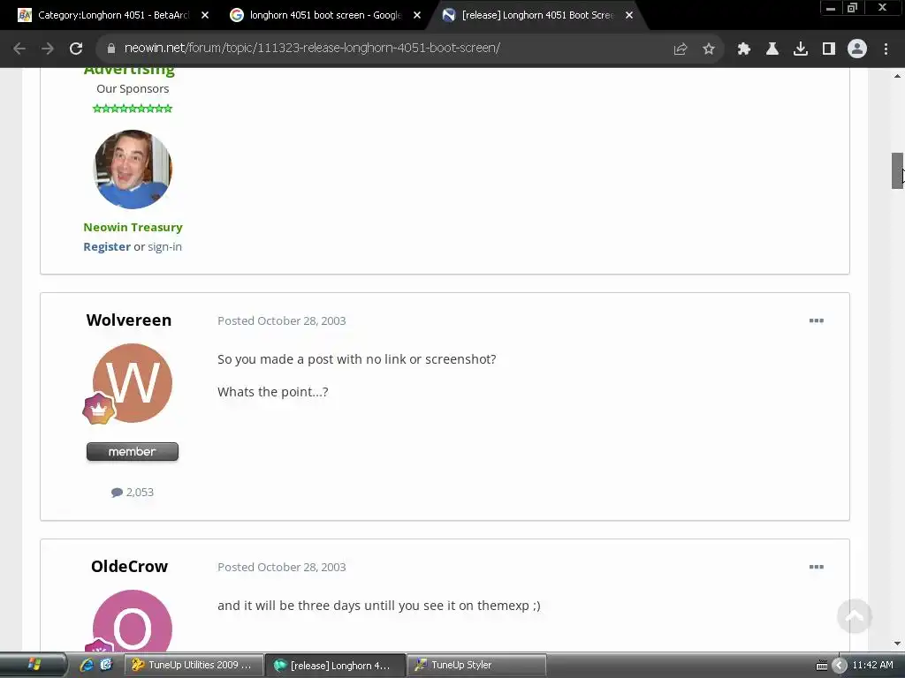The height and width of the screenshot is (678, 905).
Task: Click scrollbar up arrow
Action: pos(898,76)
